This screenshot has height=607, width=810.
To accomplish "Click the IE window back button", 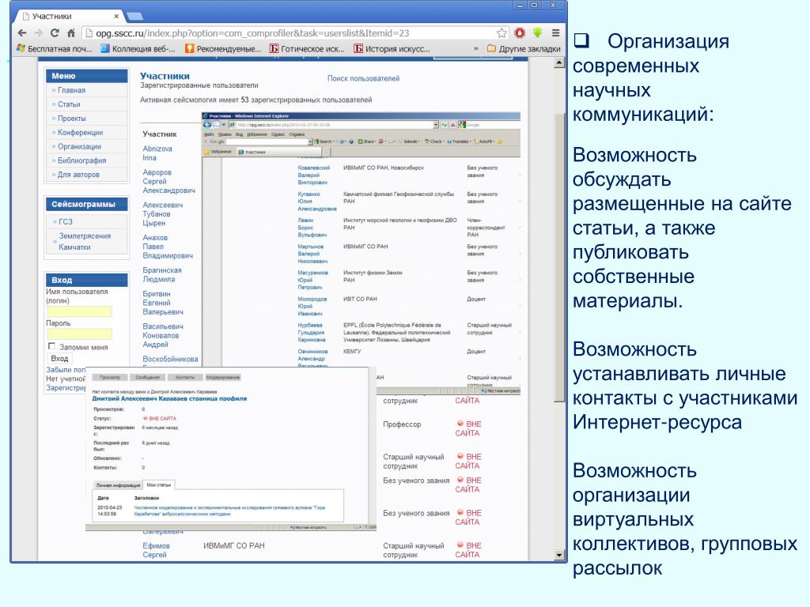I will point(208,125).
